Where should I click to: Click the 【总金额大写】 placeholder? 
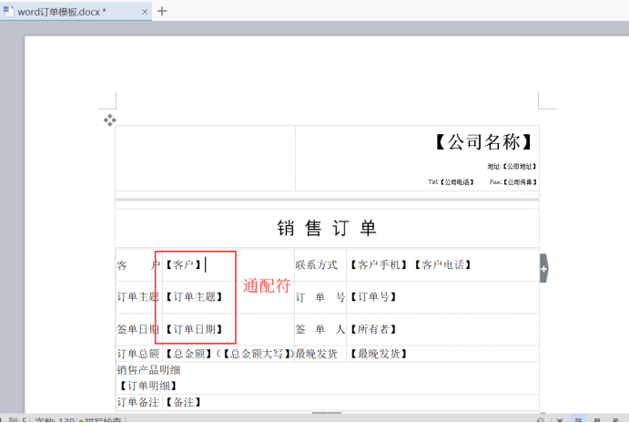tap(257, 354)
